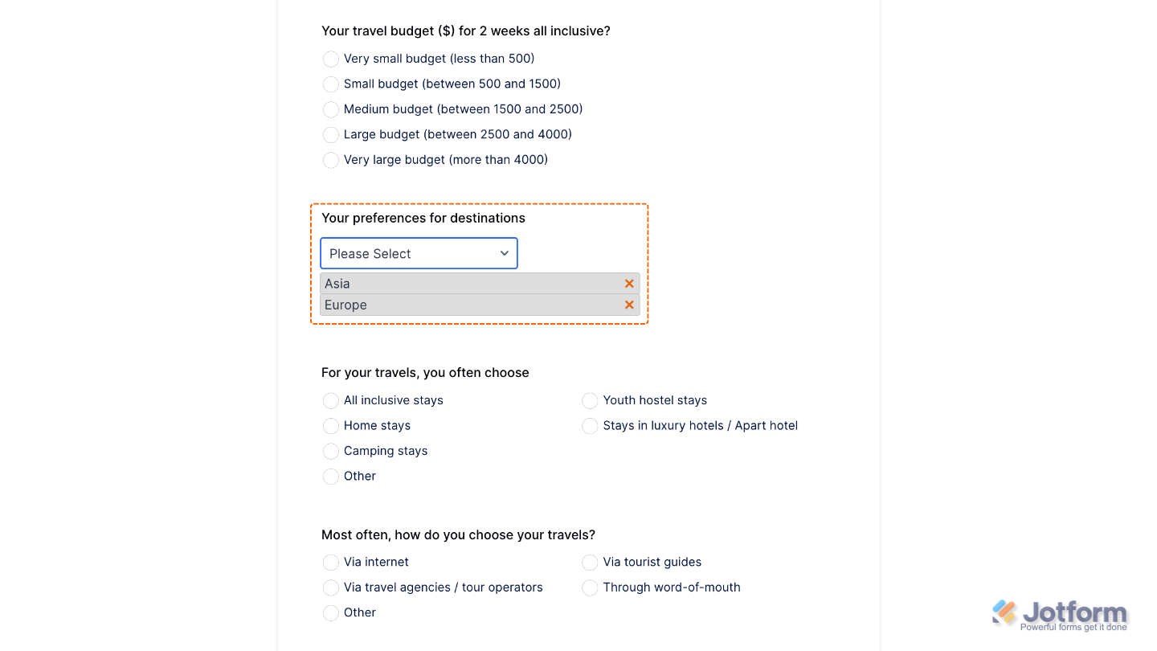
Task: Select Large budget (between 2500 and 4000)
Action: (x=330, y=134)
